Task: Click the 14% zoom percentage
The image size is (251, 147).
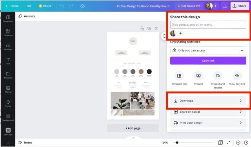Action: [x=165, y=143]
